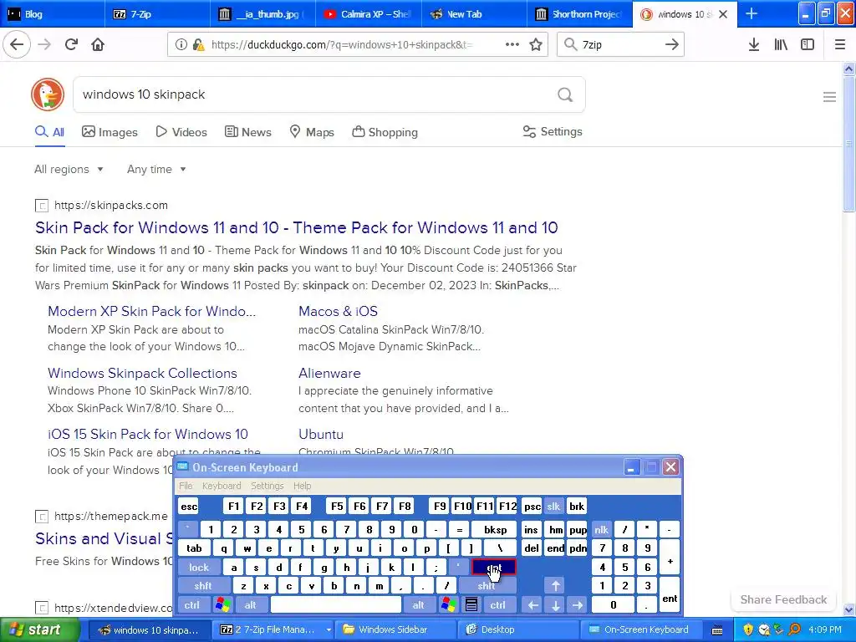Click the left Windows key on keyboard
Image resolution: width=856 pixels, height=642 pixels.
click(x=222, y=605)
